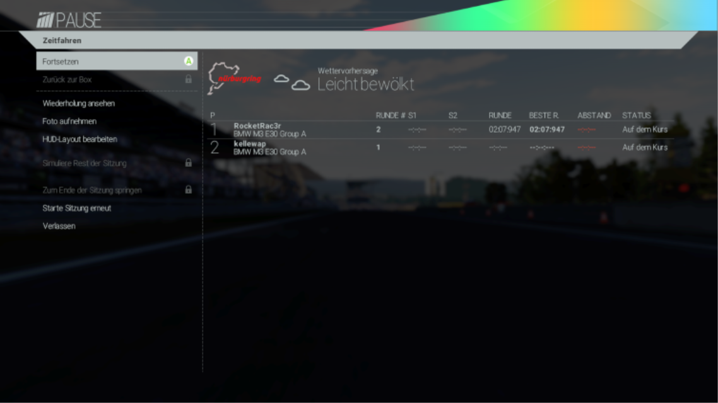Restart session via Starte Sitzung erneut
The width and height of the screenshot is (718, 403).
click(x=77, y=208)
